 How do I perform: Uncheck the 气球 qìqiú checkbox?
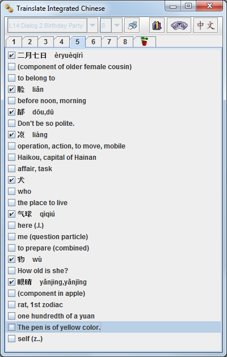[x=11, y=214]
